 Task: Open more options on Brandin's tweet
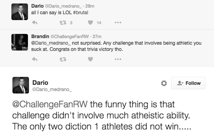click(x=118, y=59)
